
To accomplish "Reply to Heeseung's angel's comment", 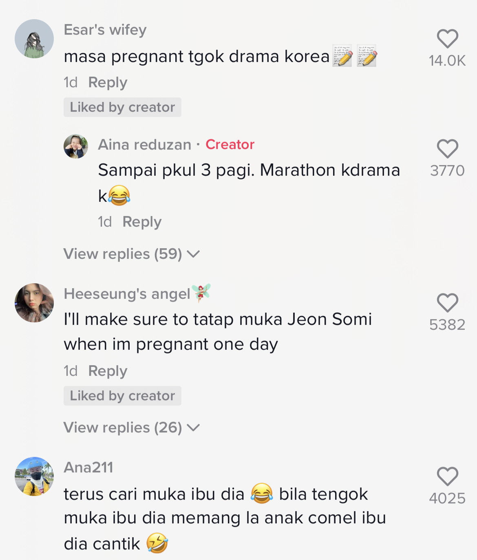I will (108, 371).
